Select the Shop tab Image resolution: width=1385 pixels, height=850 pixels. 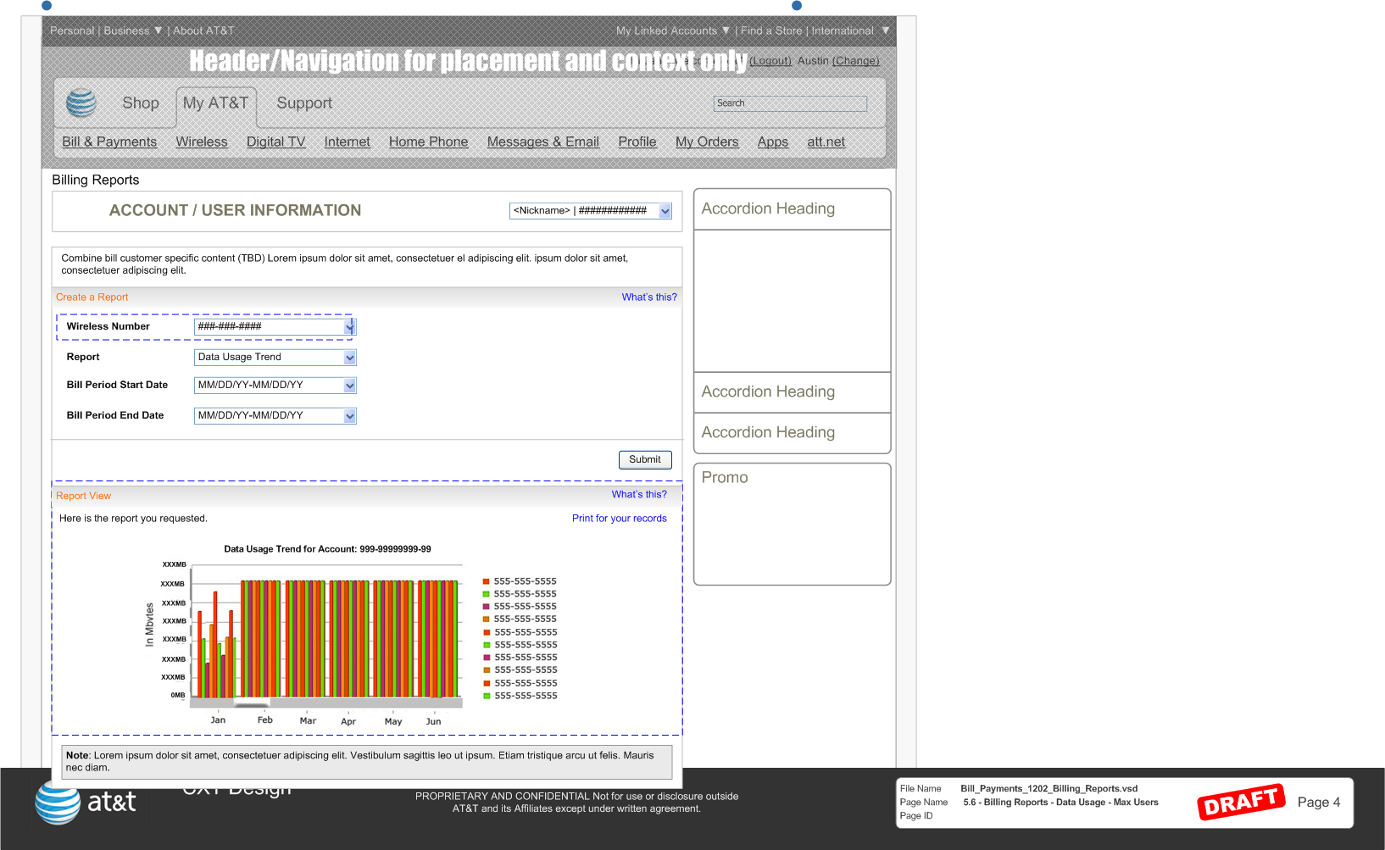[x=141, y=103]
